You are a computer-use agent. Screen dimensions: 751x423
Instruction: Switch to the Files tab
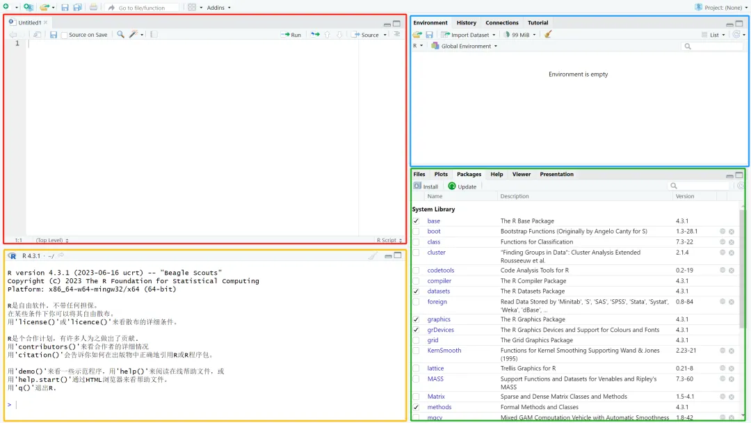419,175
